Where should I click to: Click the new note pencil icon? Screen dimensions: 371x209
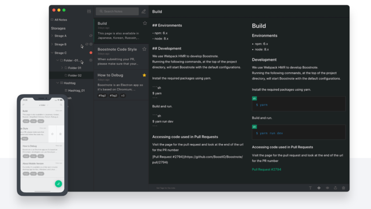pyautogui.click(x=143, y=11)
